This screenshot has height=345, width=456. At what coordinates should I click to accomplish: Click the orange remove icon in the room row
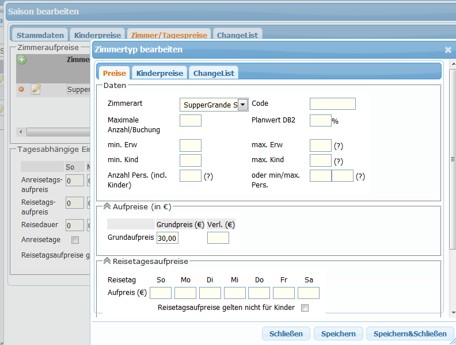21,89
